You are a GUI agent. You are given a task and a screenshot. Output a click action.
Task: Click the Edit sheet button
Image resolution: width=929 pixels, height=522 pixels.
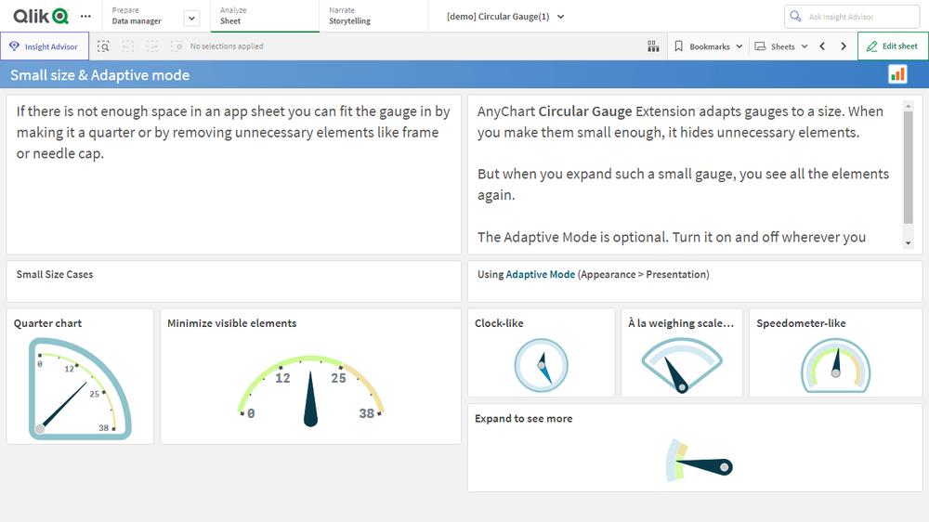[x=893, y=46]
